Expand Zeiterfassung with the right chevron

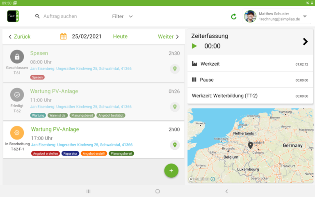(305, 41)
